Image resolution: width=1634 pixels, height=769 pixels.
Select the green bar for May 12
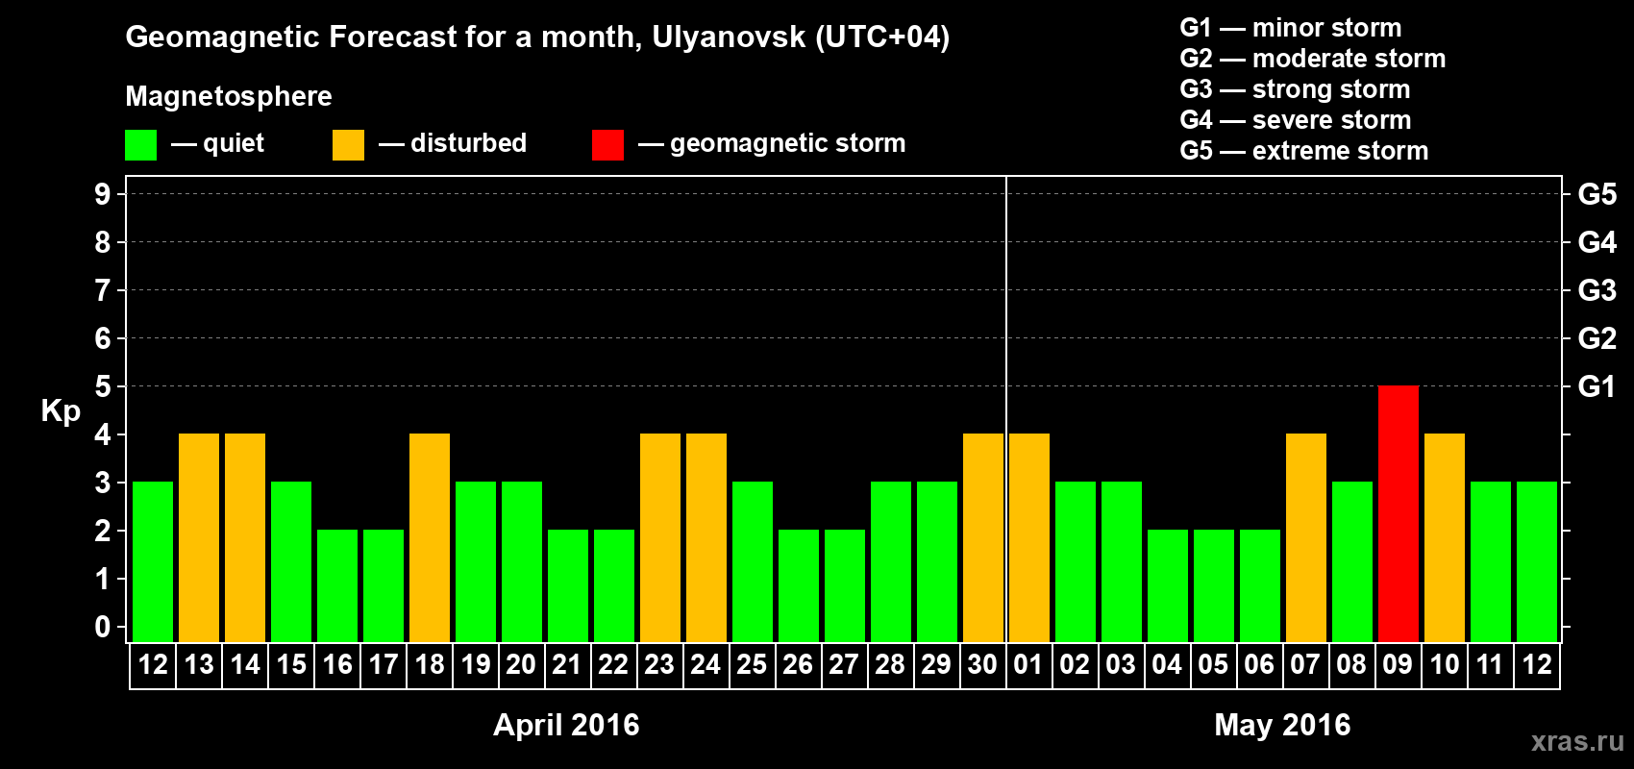click(x=1537, y=561)
